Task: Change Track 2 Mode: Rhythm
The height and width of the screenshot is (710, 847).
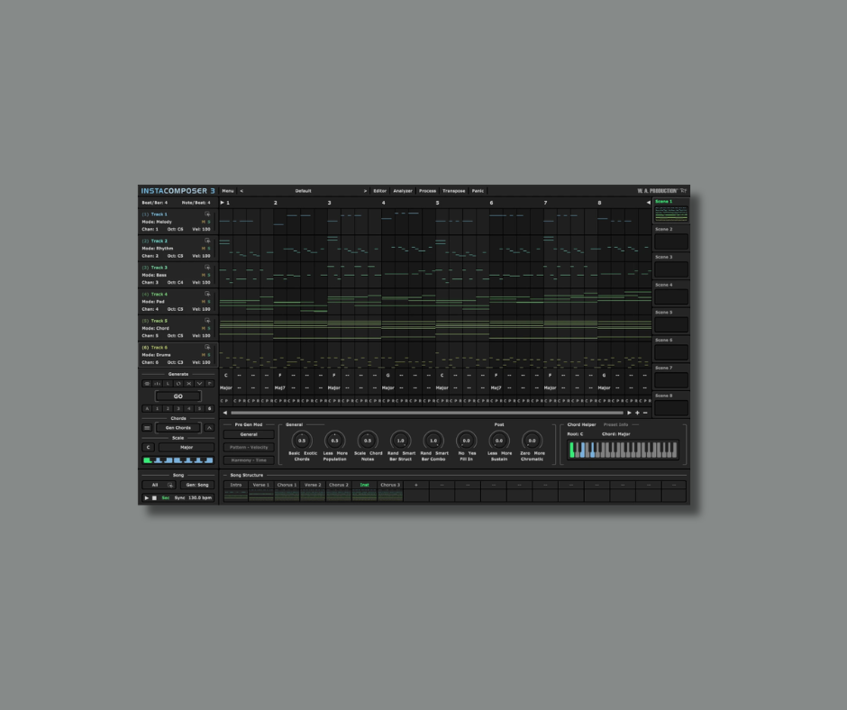Action: (157, 249)
